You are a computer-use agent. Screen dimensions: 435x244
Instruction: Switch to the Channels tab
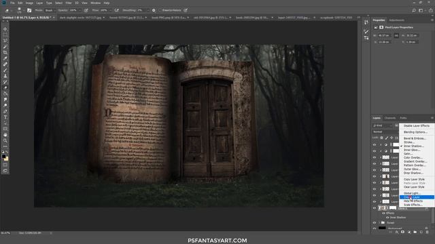point(390,118)
